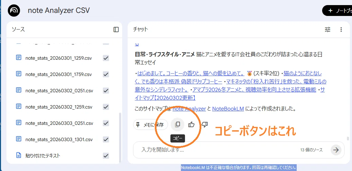Select note_stats_20260303_1301.csv file name
This screenshot has width=352, height=171.
(x=59, y=139)
